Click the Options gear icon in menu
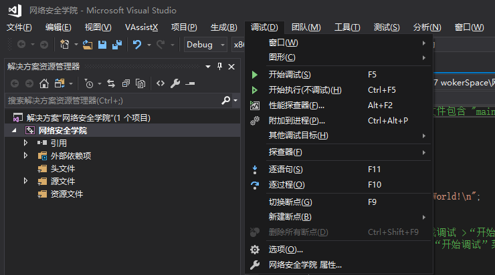Image resolution: width=495 pixels, height=275 pixels. point(255,250)
